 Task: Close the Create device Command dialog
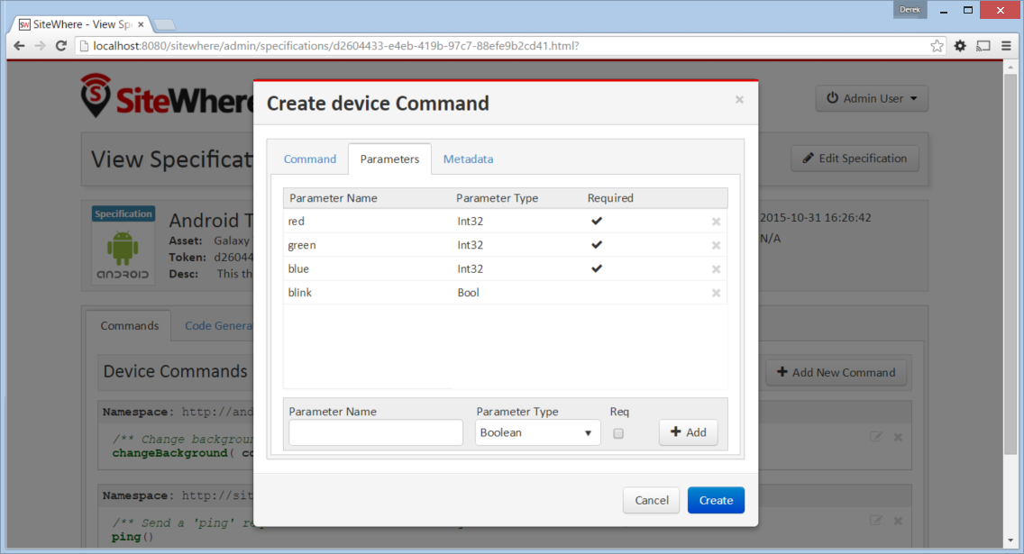739,100
